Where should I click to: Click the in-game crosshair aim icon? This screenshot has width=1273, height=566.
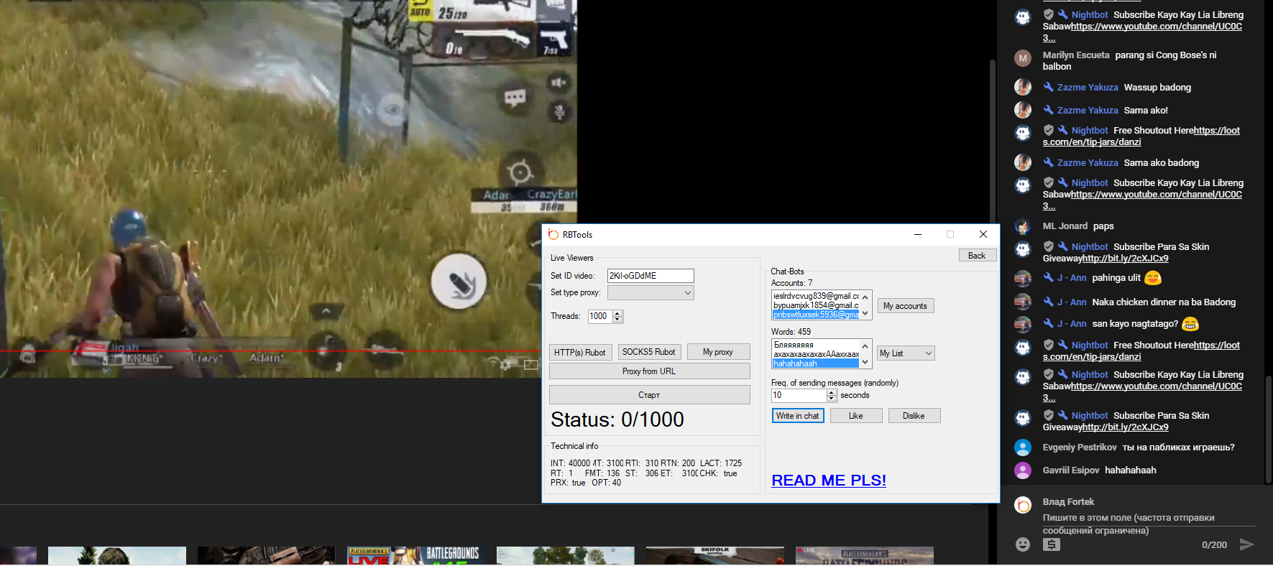[x=520, y=172]
